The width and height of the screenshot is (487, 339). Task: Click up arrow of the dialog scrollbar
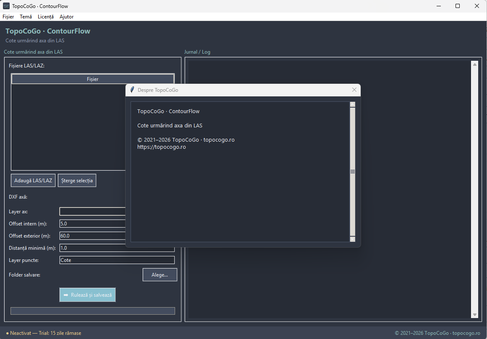pos(353,104)
